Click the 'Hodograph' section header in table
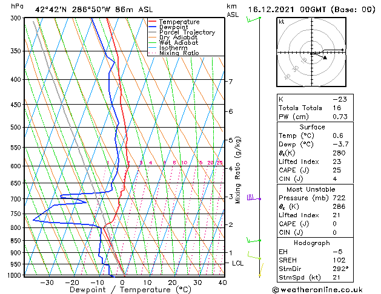The height and width of the screenshot is (294, 381). [312, 243]
